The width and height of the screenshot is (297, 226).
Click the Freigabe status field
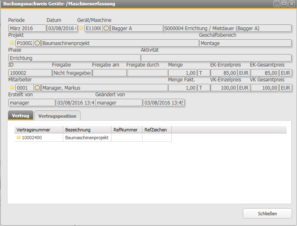click(x=72, y=73)
